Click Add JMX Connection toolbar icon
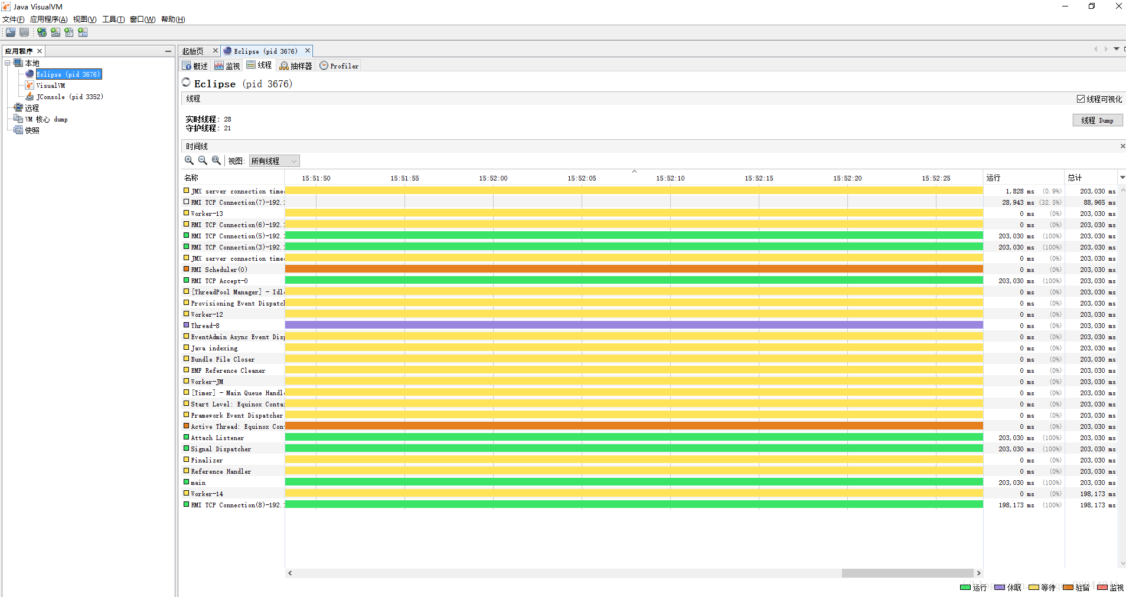 click(x=56, y=32)
